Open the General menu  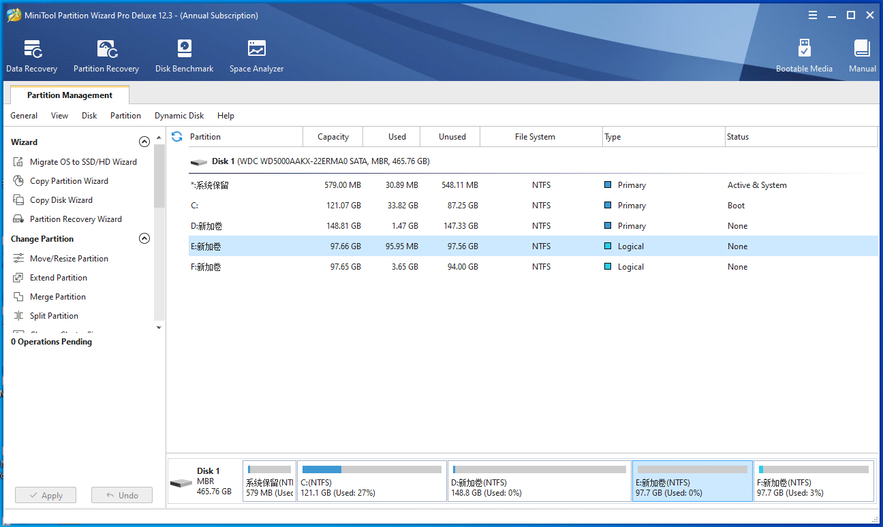pos(24,116)
